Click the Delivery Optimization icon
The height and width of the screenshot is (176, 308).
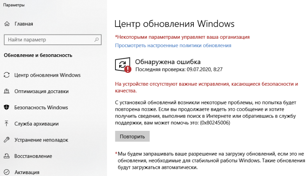7,91
